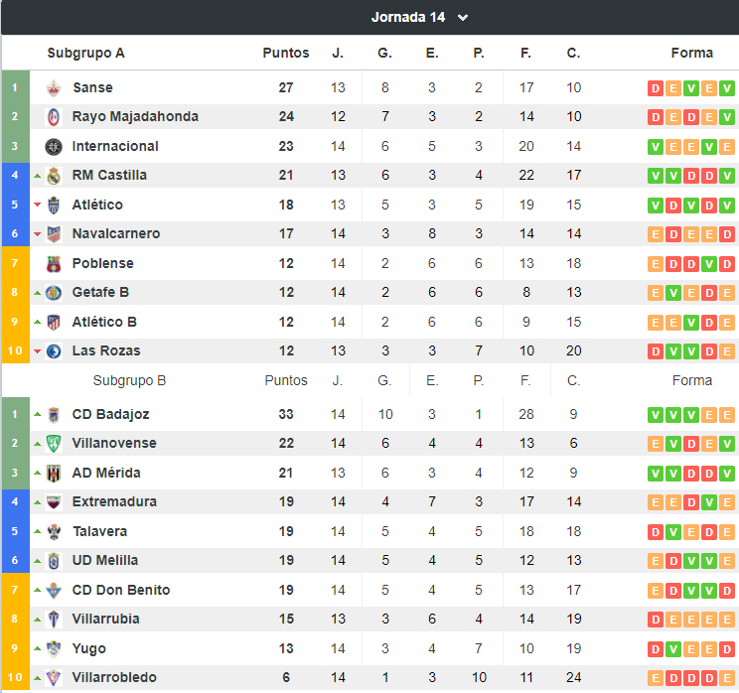Screen dimensions: 739x693
Task: Click position number 1 of Subgrupo B
Action: coord(15,414)
